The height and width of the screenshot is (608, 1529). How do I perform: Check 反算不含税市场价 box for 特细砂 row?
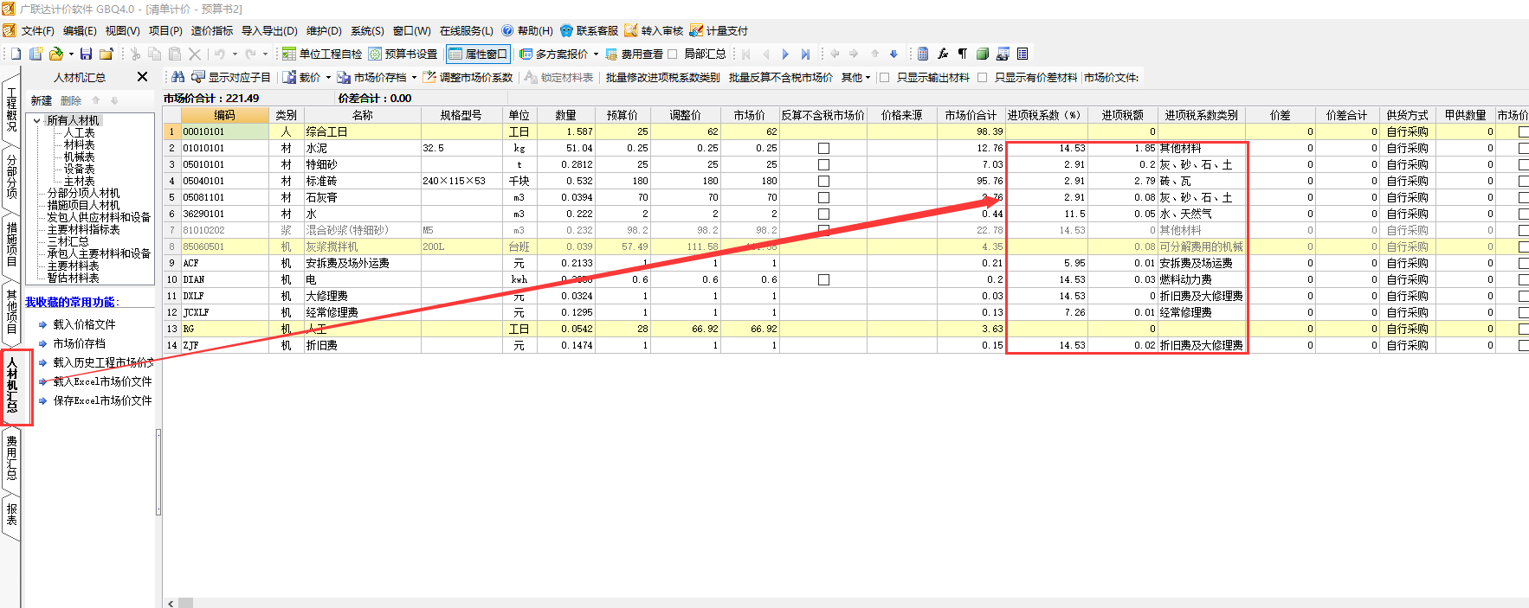point(823,165)
